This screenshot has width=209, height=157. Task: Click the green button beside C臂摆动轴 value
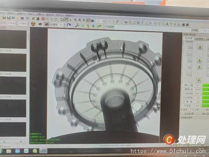click(206, 89)
